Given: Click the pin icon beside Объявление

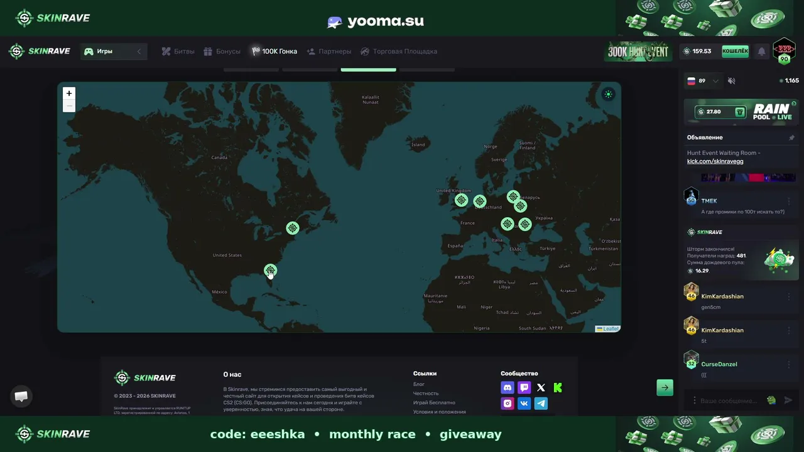Looking at the screenshot, I should click(791, 137).
